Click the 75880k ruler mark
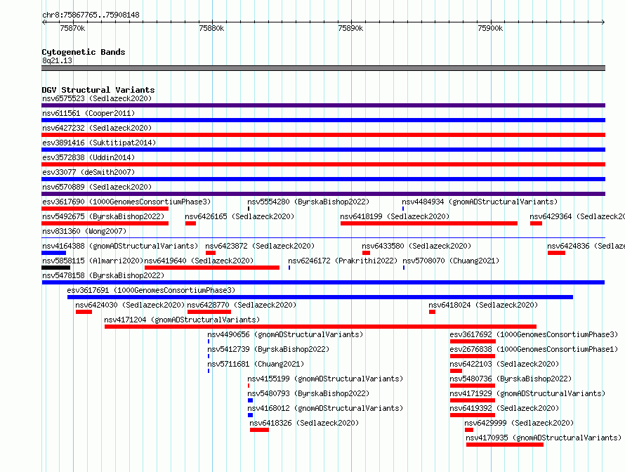Screen dimensions: 625x472 pyautogui.click(x=211, y=28)
